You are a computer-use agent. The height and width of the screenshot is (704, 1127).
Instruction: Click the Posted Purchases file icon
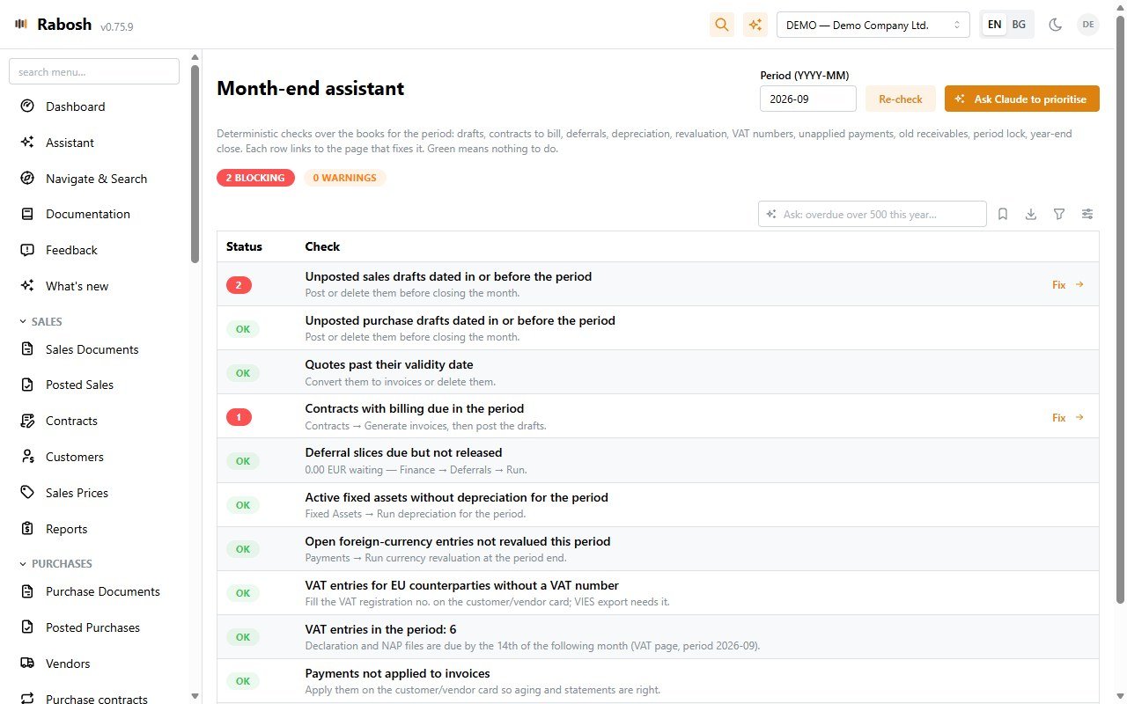[27, 627]
